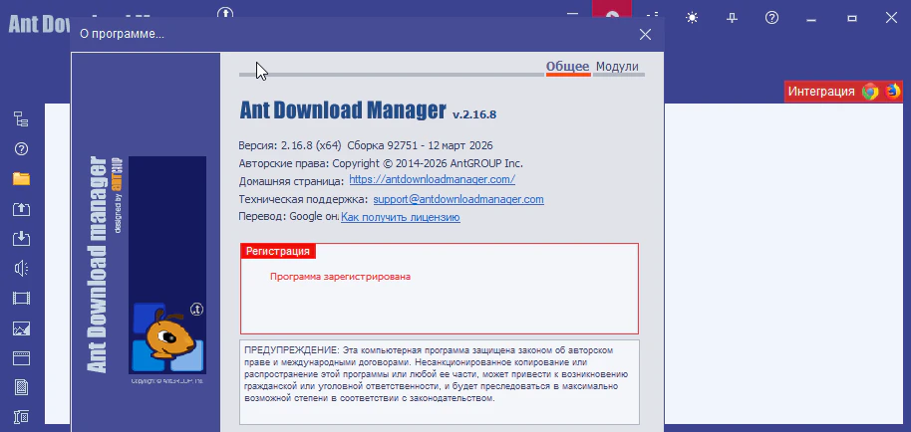Select the yellow folder category icon
Image resolution: width=911 pixels, height=432 pixels.
coord(21,179)
